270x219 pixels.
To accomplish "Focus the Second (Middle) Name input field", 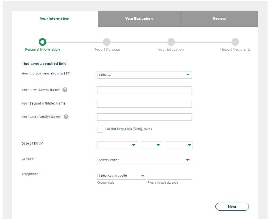I will click(144, 104).
